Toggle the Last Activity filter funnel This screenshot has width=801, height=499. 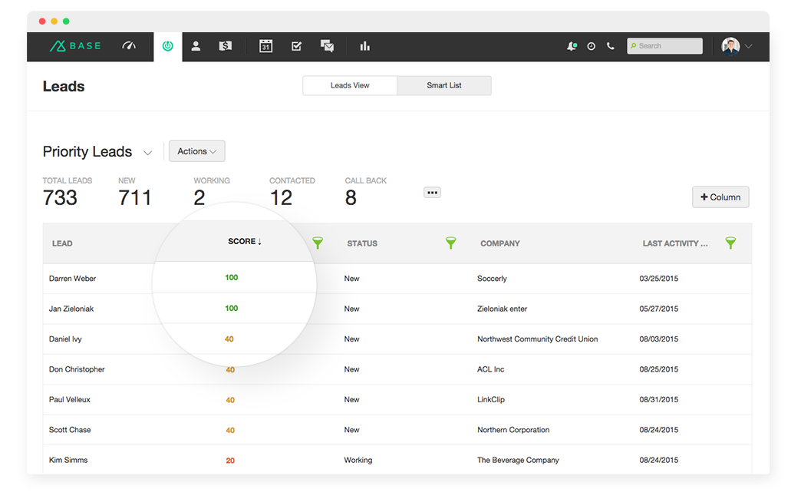click(x=730, y=243)
